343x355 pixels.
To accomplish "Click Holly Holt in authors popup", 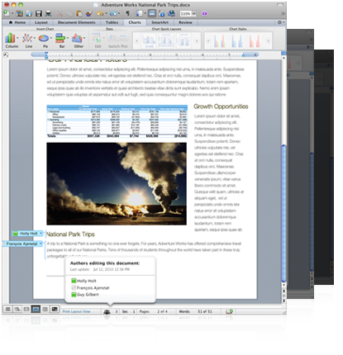I will coord(83,281).
